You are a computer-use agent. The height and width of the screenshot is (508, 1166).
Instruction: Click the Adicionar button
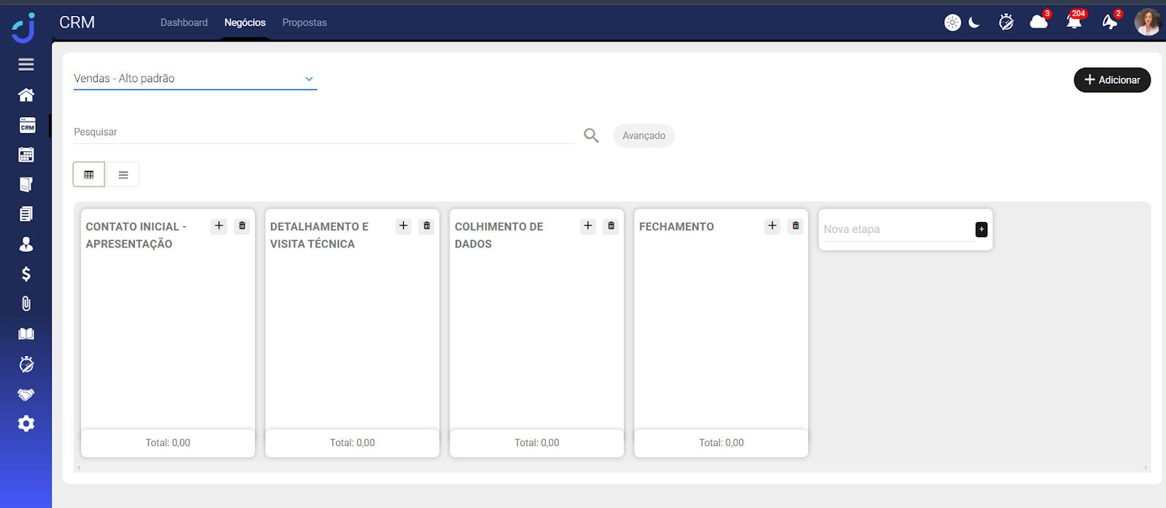click(1111, 80)
